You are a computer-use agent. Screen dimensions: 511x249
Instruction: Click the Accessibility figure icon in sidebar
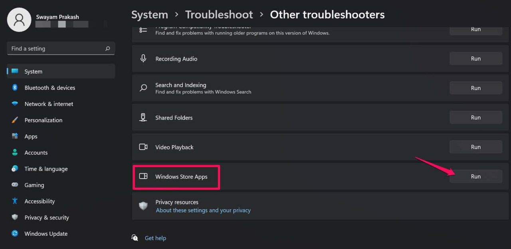[15, 201]
